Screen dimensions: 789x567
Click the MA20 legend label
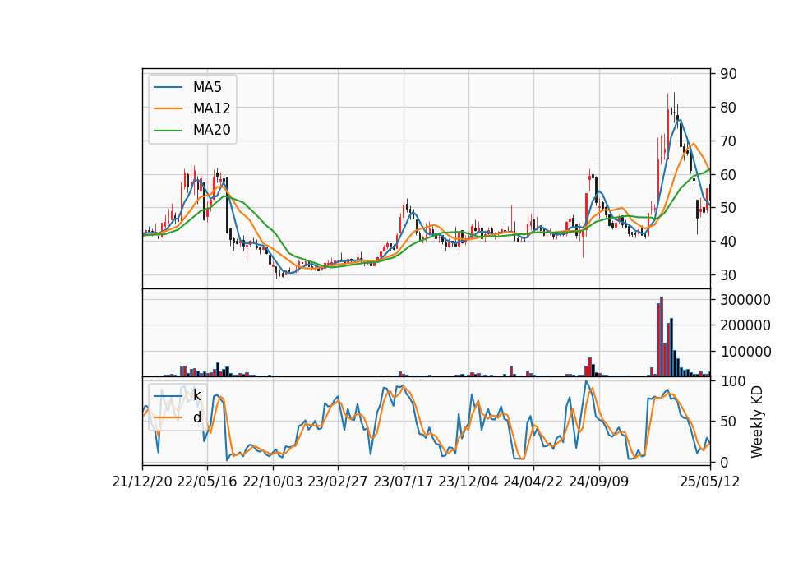pos(211,130)
